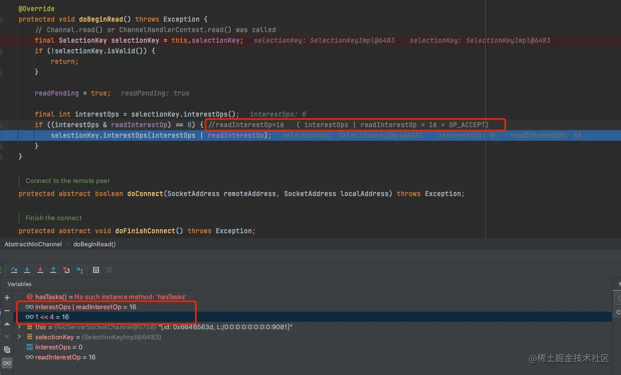Click the Step Out debugger icon
621x375 pixels.
[x=53, y=270]
